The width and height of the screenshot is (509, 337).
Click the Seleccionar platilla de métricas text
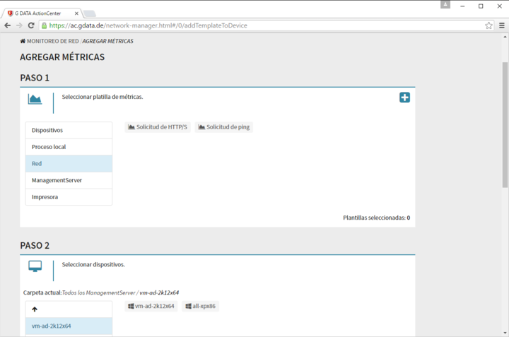103,97
